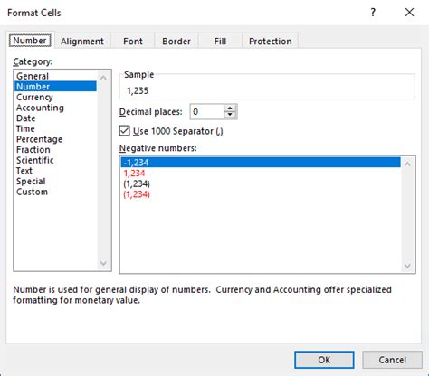Select the Fill tab
Screen dimensions: 429x376
click(x=220, y=41)
